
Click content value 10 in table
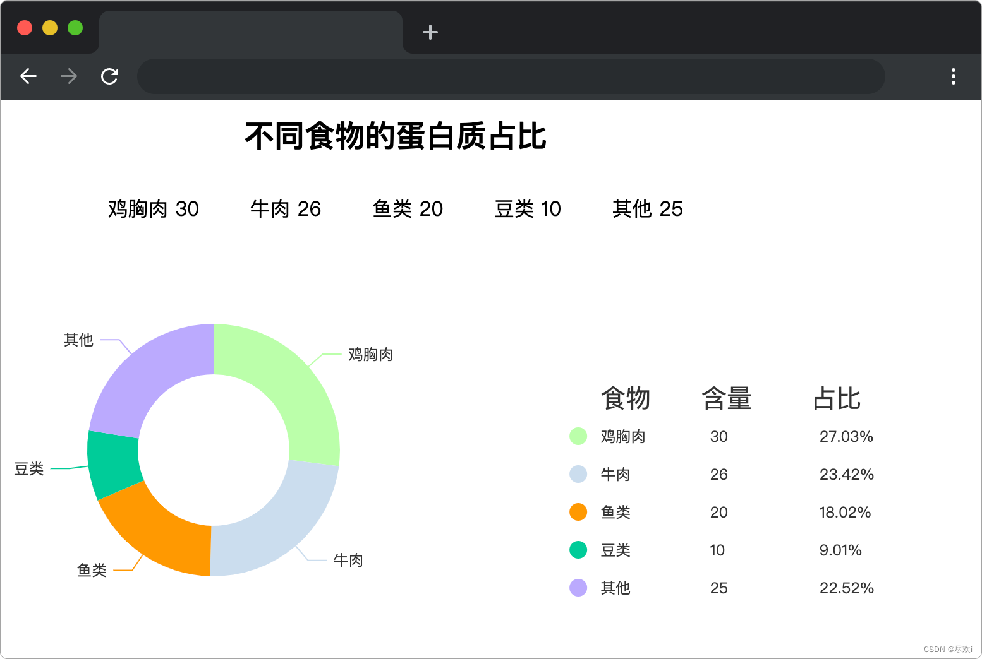pos(717,550)
